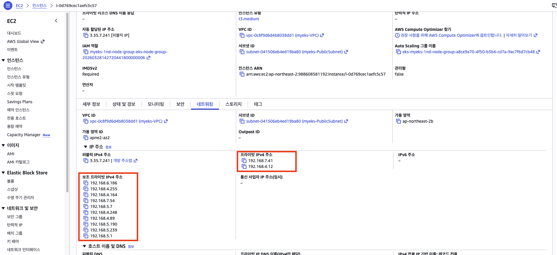The image size is (557, 255).
Task: Collapse the 이미지 sidebar section
Action: (3, 145)
